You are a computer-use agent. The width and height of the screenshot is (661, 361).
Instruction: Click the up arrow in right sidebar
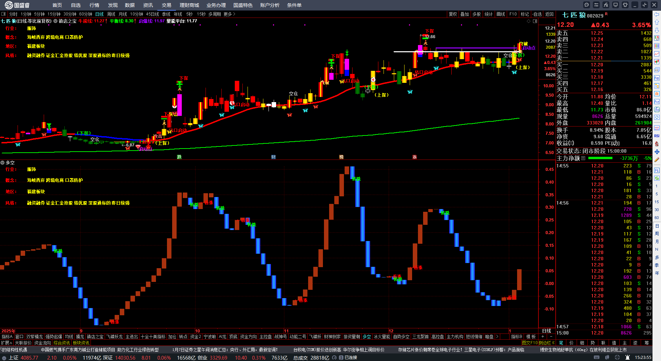(x=657, y=22)
